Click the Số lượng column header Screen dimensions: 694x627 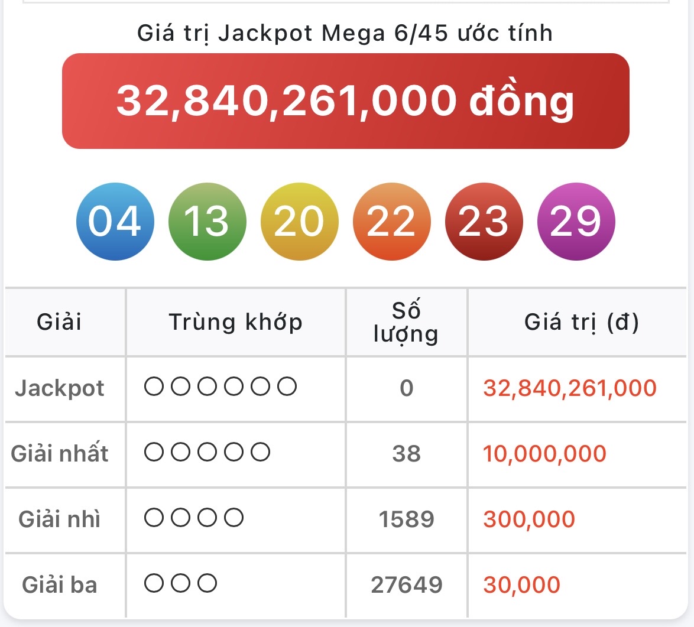click(406, 322)
